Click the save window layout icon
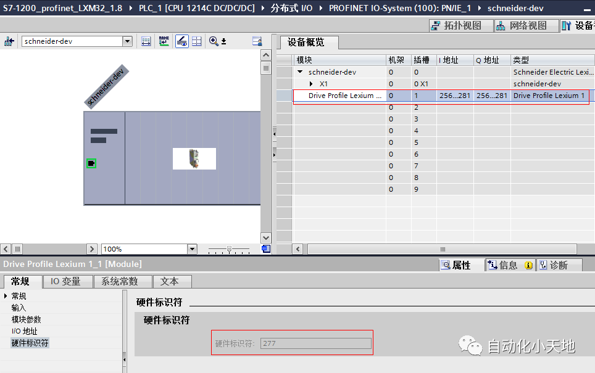Viewport: 595px width, 373px height. pos(257,41)
